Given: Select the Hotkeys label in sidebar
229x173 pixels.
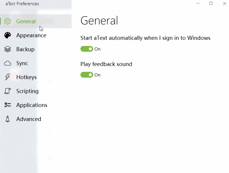Looking at the screenshot, I should click(27, 77).
